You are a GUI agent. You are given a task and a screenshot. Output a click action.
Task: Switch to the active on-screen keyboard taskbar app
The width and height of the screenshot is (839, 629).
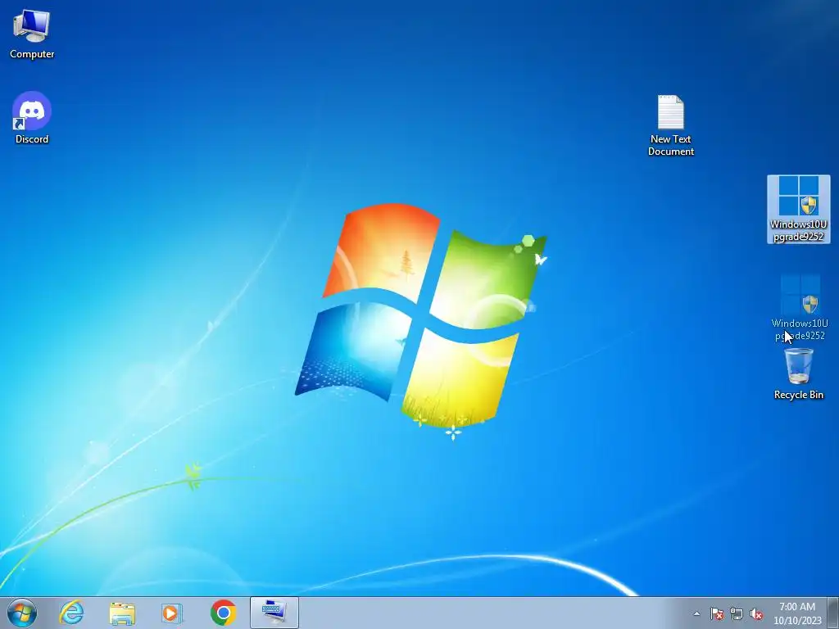(x=274, y=613)
